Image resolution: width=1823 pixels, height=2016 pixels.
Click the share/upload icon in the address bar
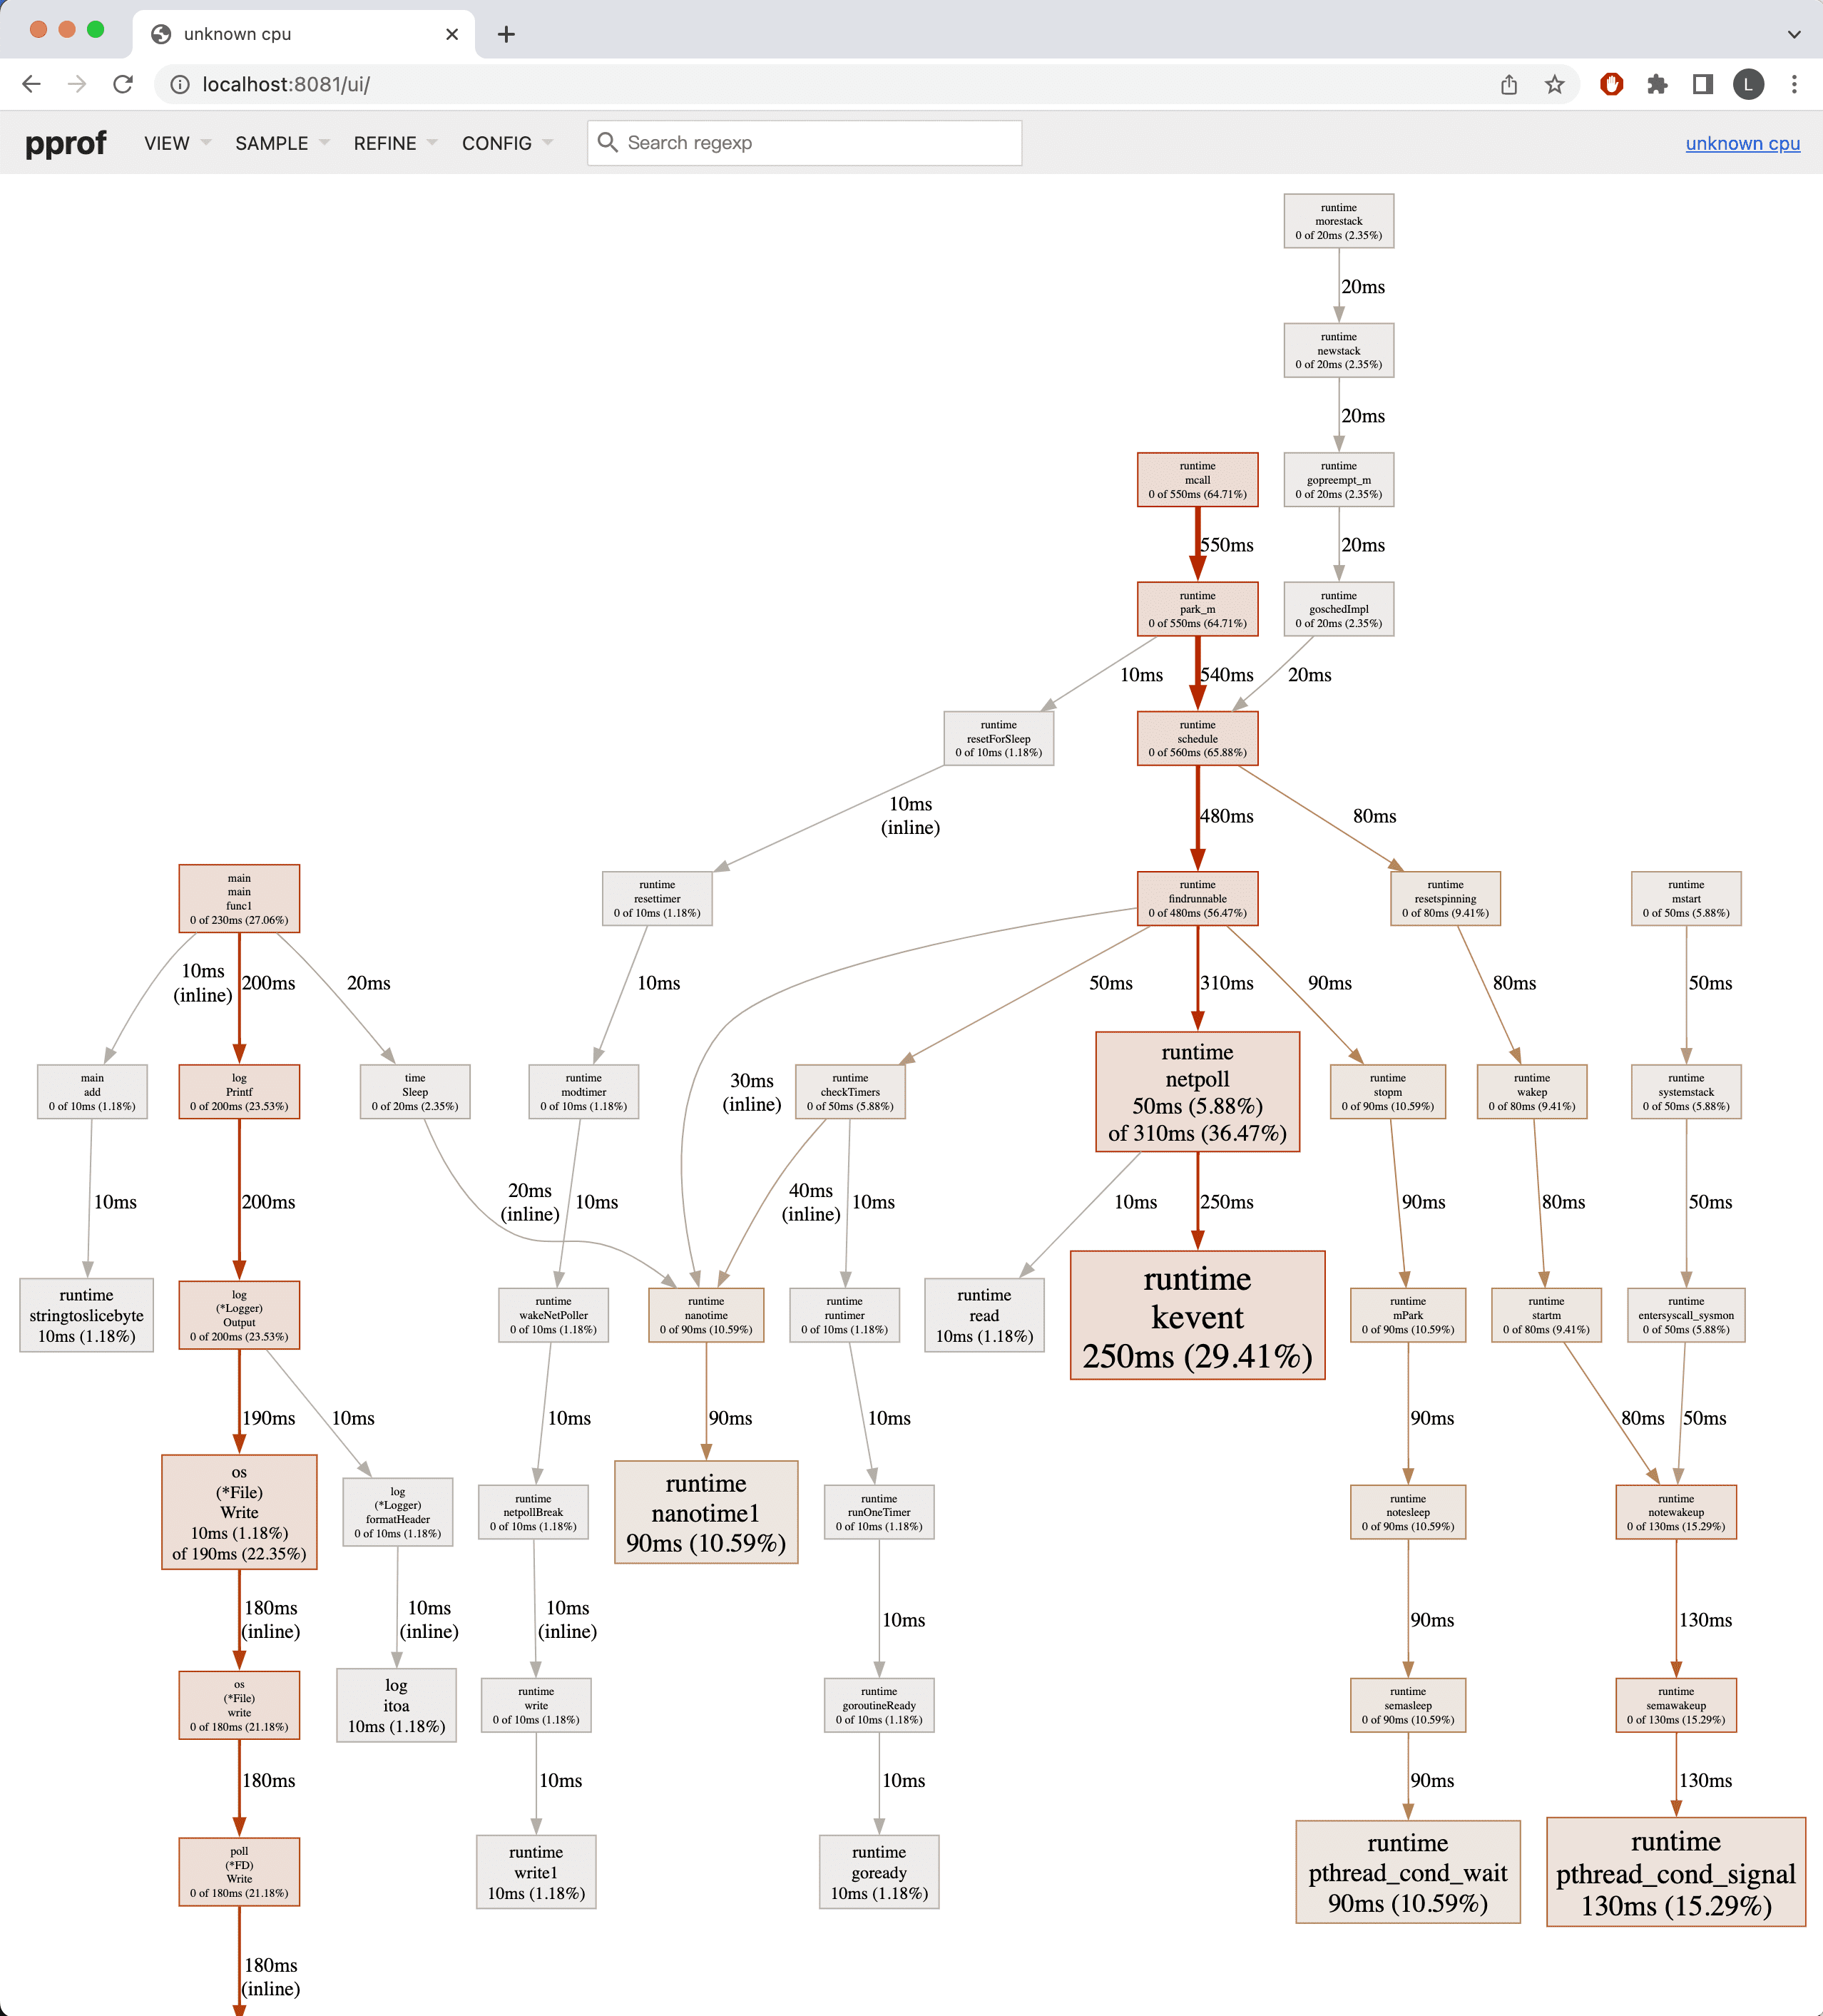tap(1508, 84)
